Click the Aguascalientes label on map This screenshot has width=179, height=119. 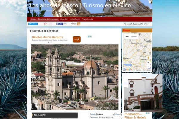pos(137,43)
